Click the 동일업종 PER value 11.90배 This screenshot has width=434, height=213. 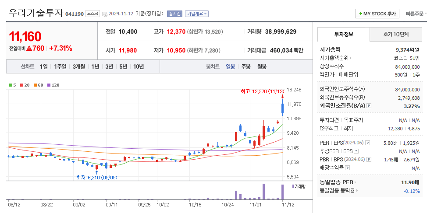pyautogui.click(x=410, y=182)
